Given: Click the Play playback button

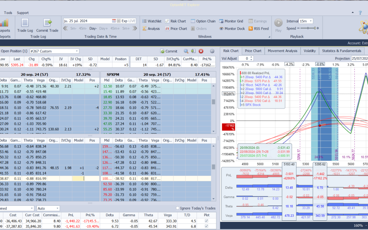Looking at the screenshot, I should (x=278, y=25).
